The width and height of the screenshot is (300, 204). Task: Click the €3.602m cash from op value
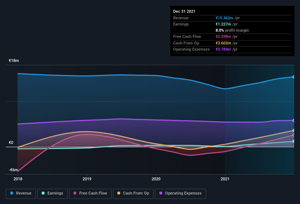click(223, 43)
